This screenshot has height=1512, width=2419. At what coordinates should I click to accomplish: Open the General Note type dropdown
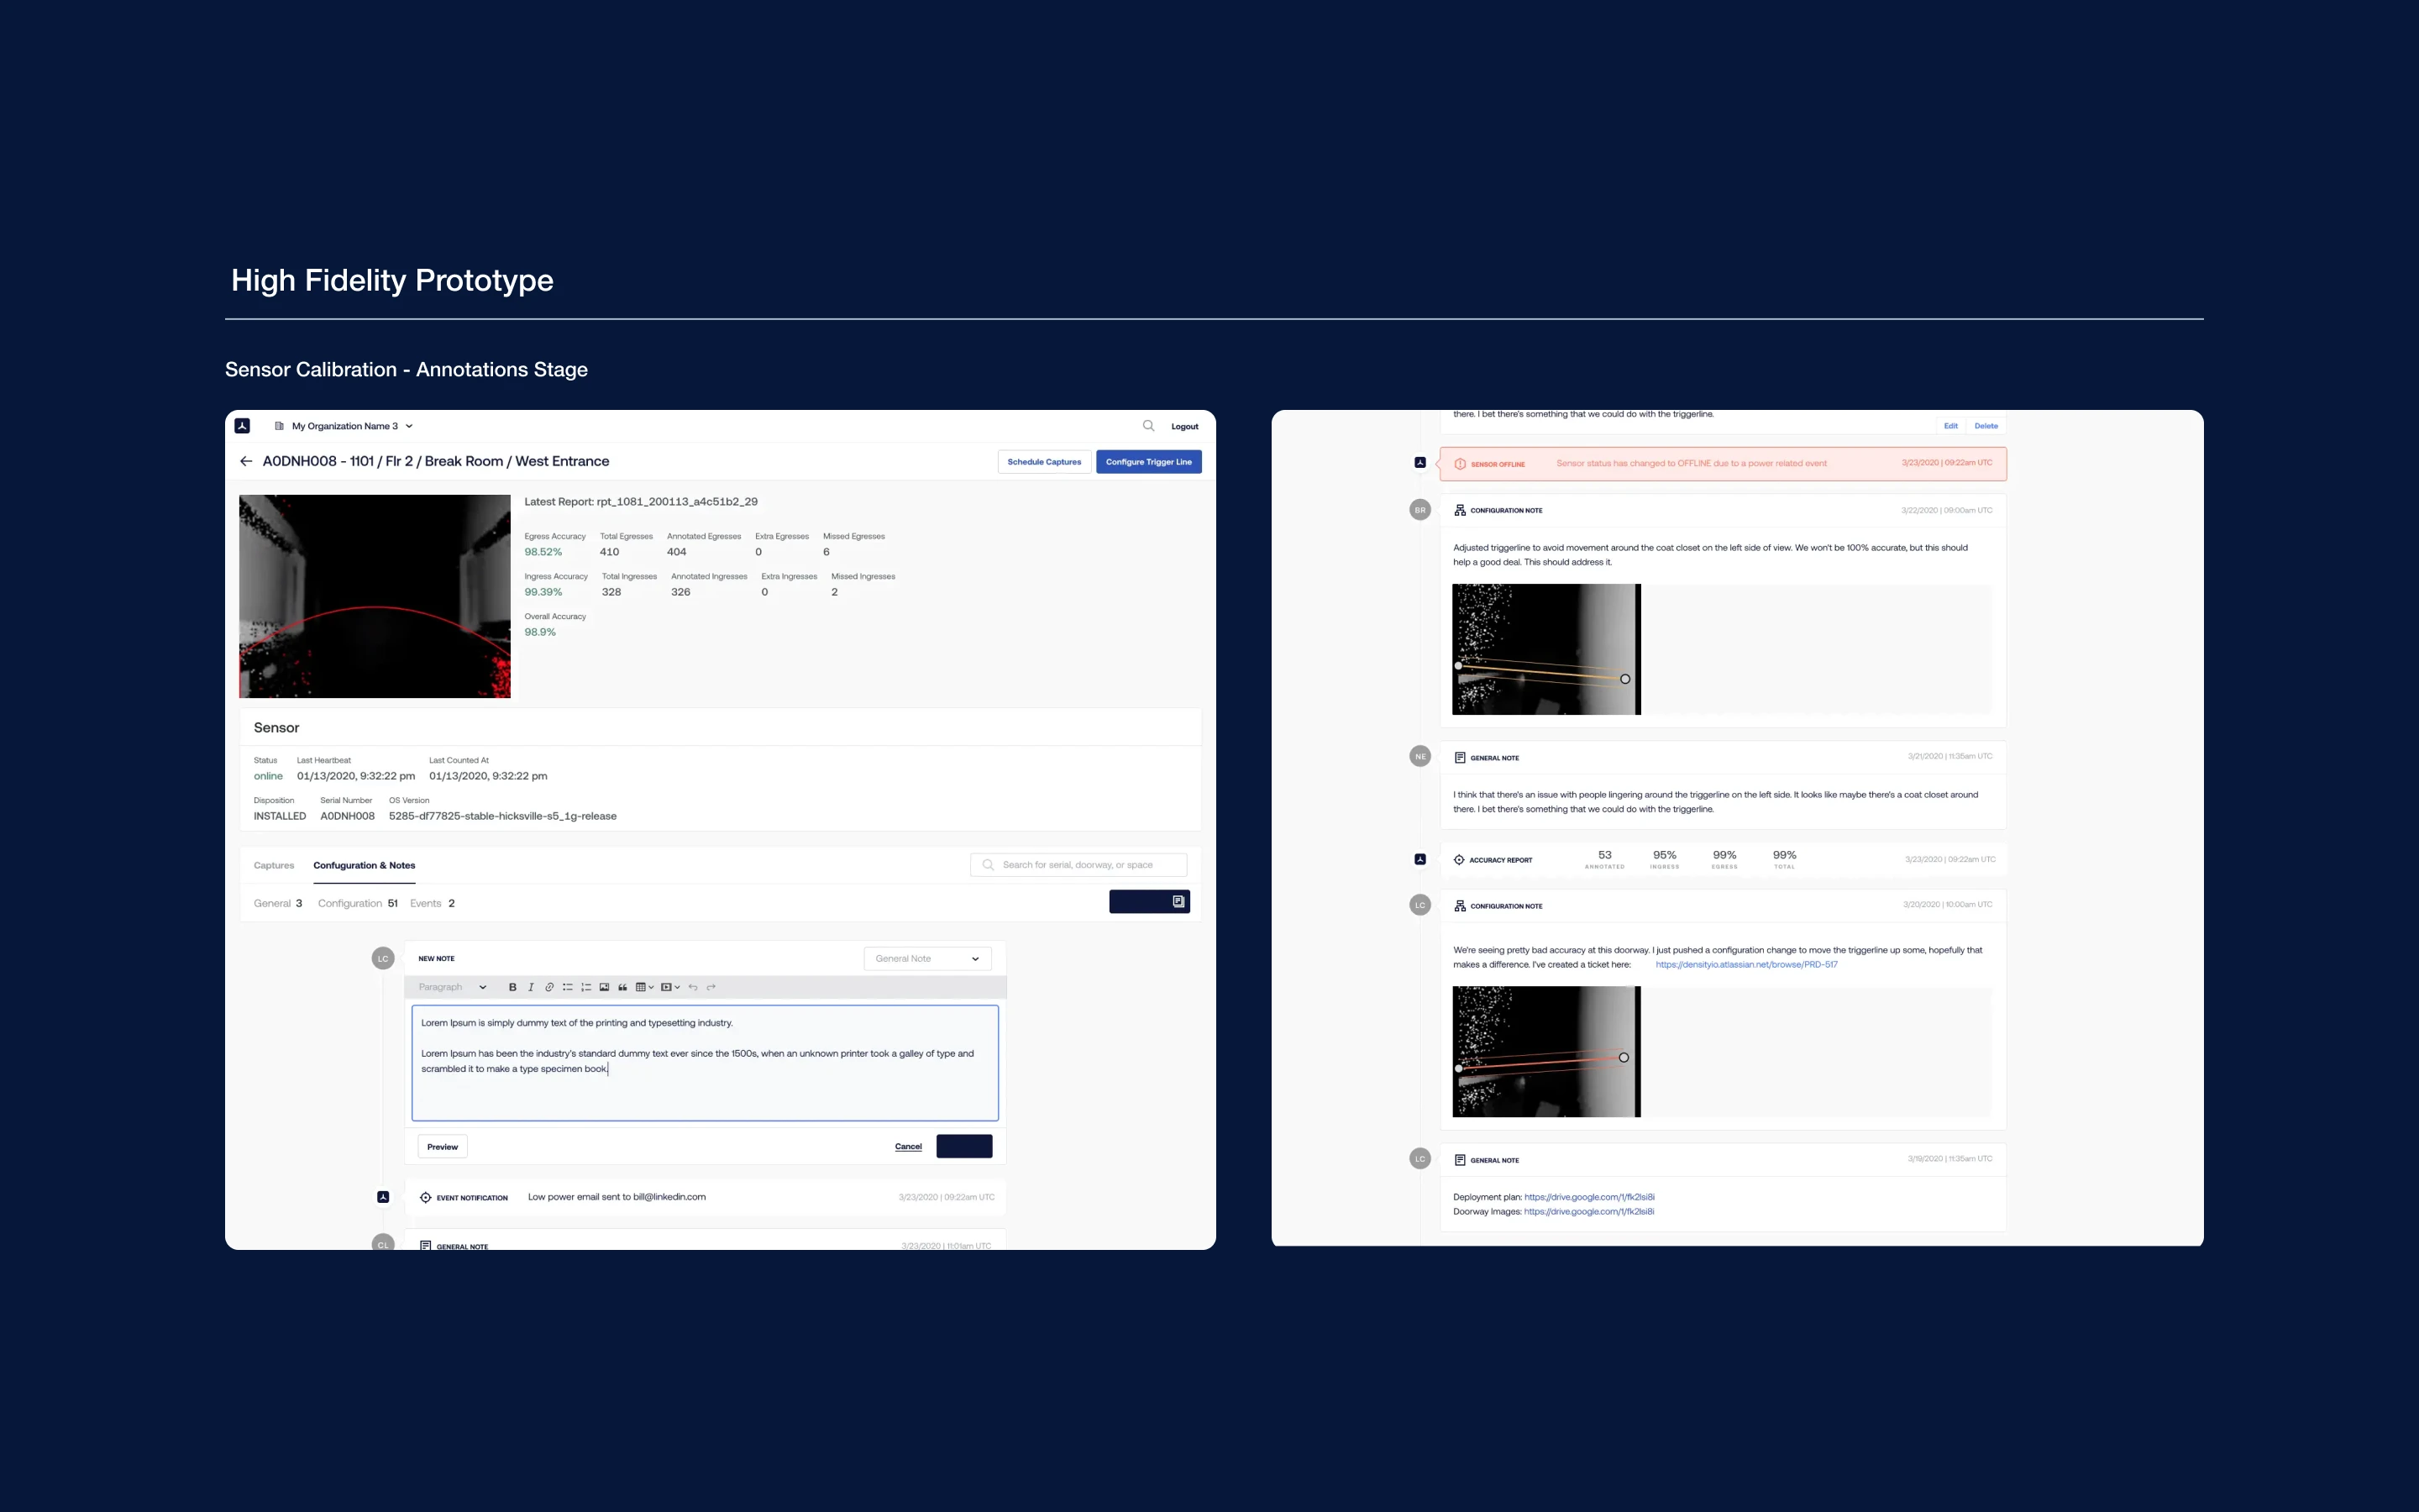pos(926,958)
